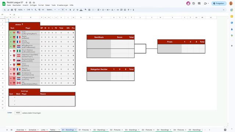Open the Erweiterungen menu
The image size is (235, 132).
(62, 5)
